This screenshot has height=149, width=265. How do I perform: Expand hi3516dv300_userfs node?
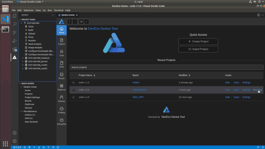pos(23,68)
